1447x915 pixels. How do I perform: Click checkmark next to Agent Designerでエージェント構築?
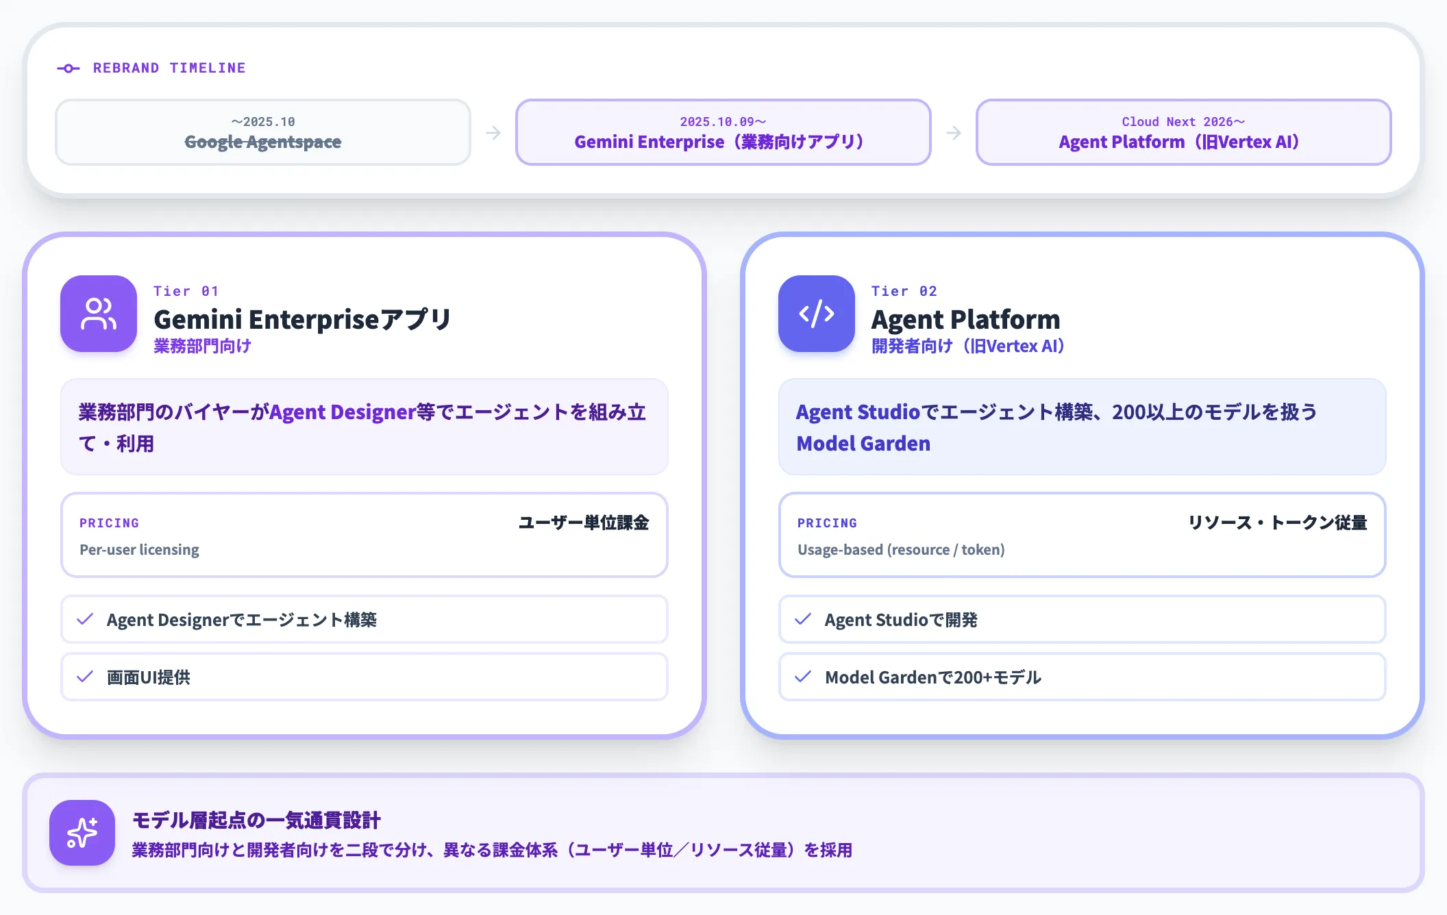coord(85,619)
